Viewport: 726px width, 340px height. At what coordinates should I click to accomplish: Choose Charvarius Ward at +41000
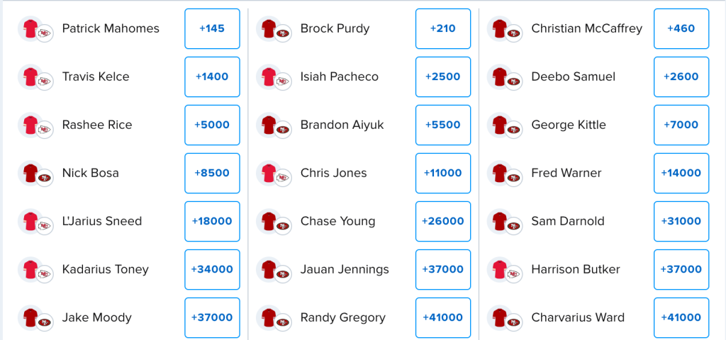click(x=681, y=317)
